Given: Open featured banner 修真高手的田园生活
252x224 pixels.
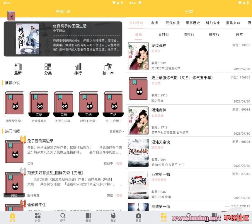Looking at the screenshot, I should pyautogui.click(x=63, y=39).
